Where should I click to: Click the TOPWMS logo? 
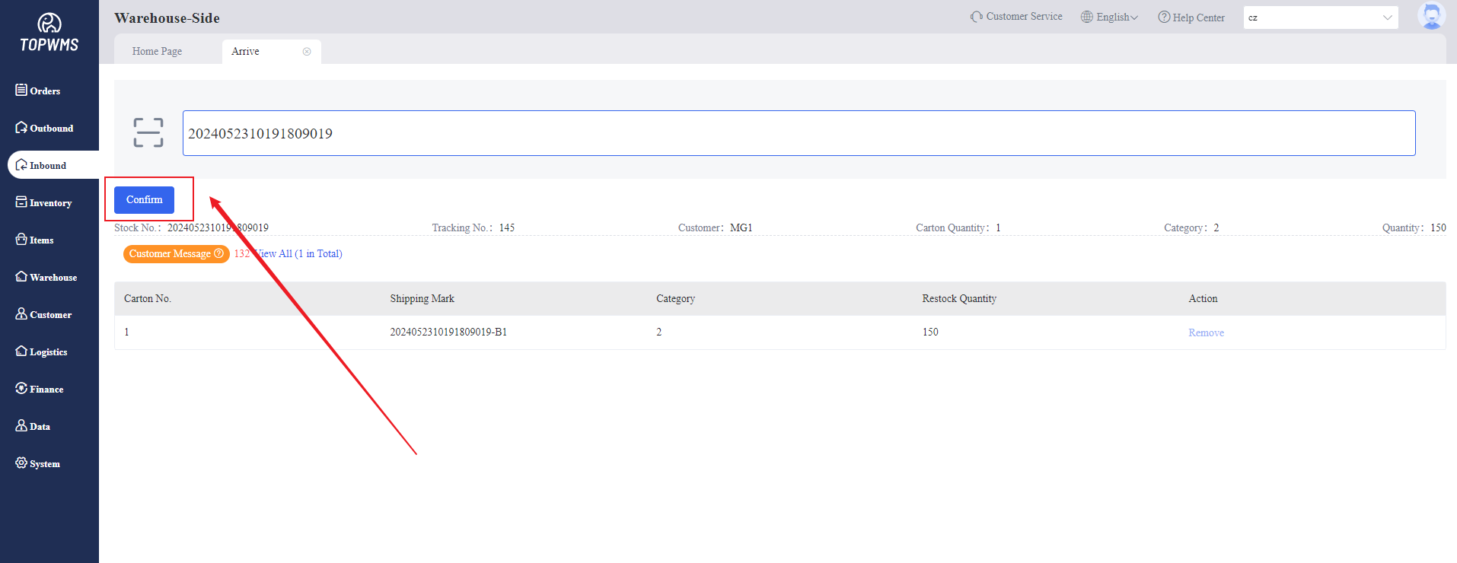(x=49, y=33)
